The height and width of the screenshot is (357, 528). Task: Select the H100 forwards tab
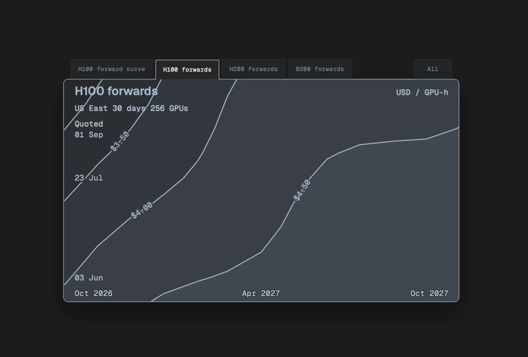tap(187, 70)
